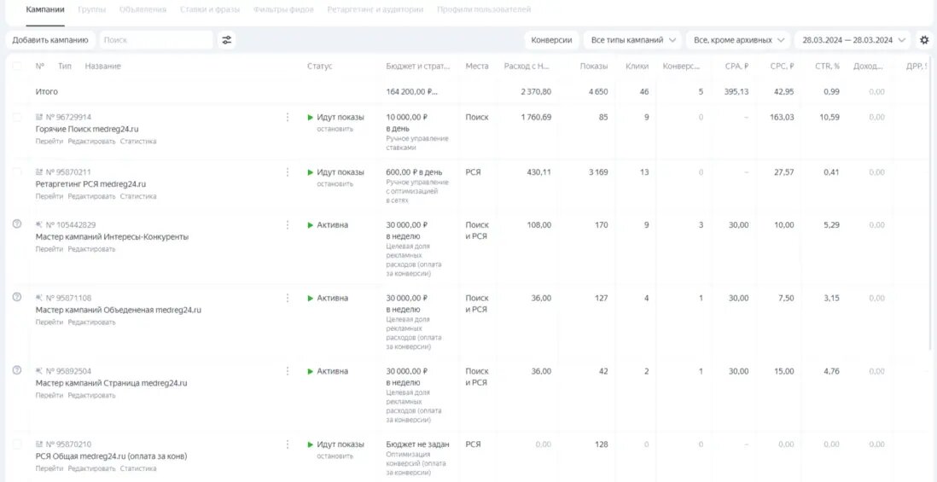Open table column settings gear
This screenshot has height=482, width=937.
pos(924,40)
